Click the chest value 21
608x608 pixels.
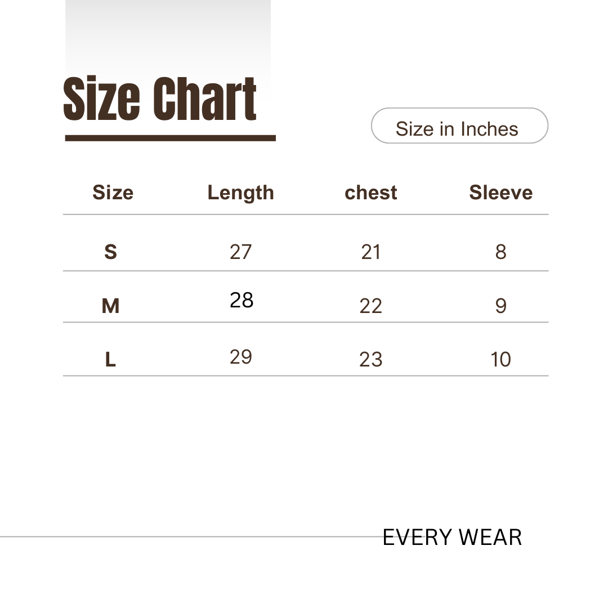point(371,252)
